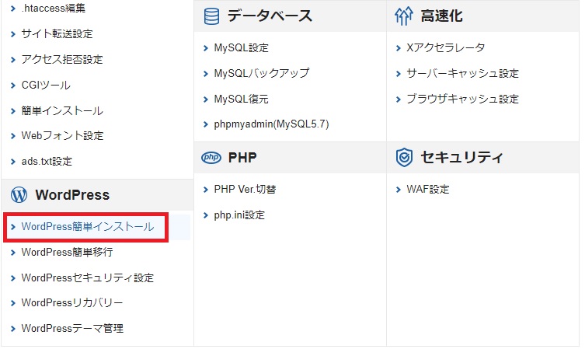Click the security shield icon
Image resolution: width=585 pixels, height=356 pixels.
click(404, 158)
